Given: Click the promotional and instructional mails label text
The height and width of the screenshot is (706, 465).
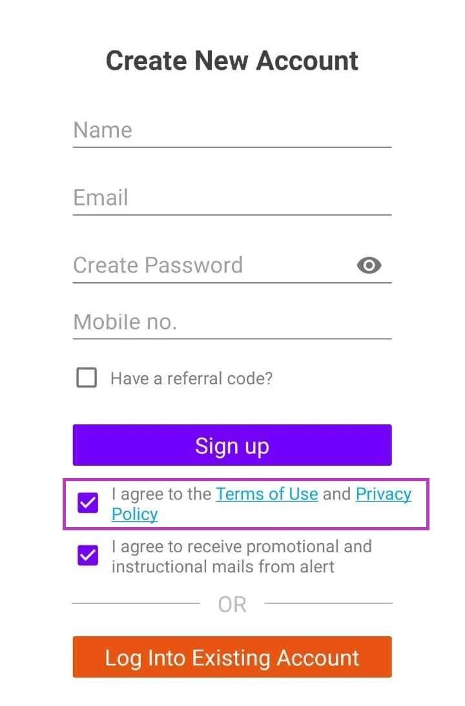Looking at the screenshot, I should pos(242,556).
